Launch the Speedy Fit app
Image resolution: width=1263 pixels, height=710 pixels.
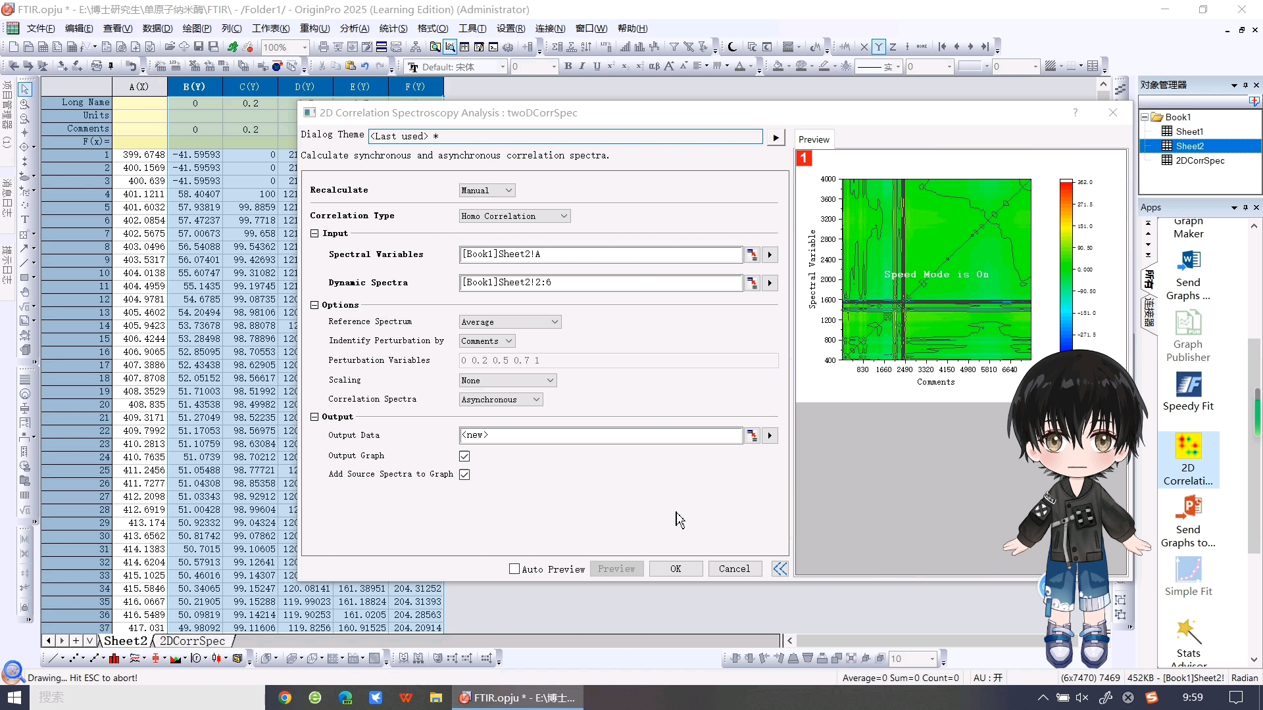point(1188,385)
